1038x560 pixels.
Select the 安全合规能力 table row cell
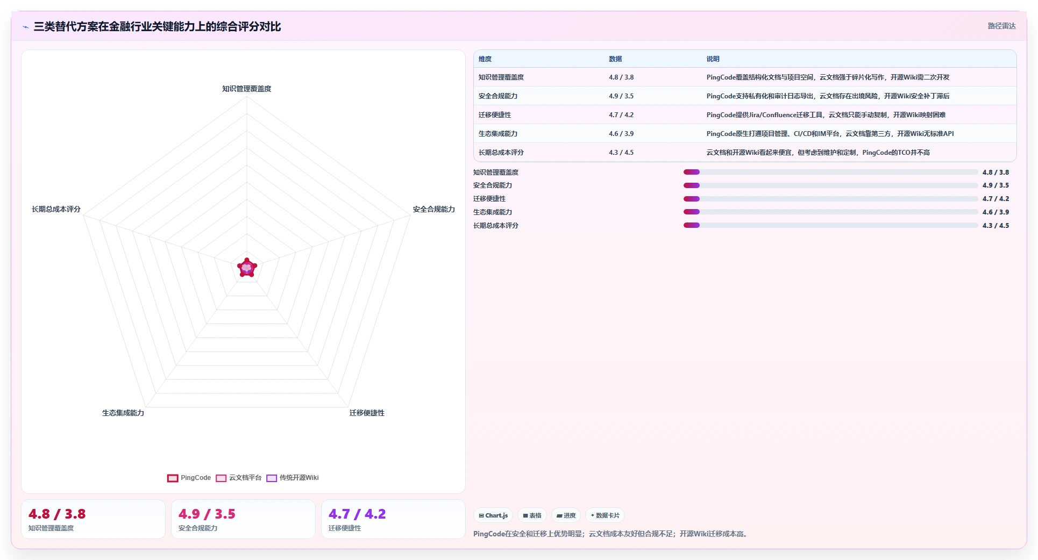coord(498,96)
